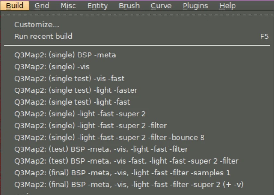Open the Grid menu

pos(42,6)
